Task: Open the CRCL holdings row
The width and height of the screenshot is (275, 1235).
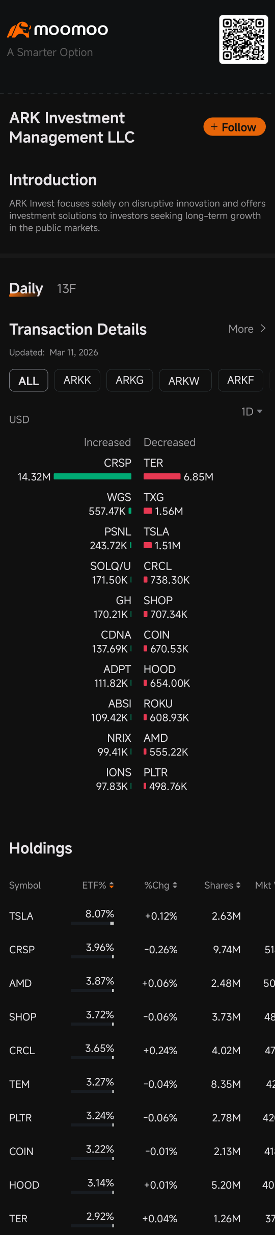Action: [x=137, y=1051]
